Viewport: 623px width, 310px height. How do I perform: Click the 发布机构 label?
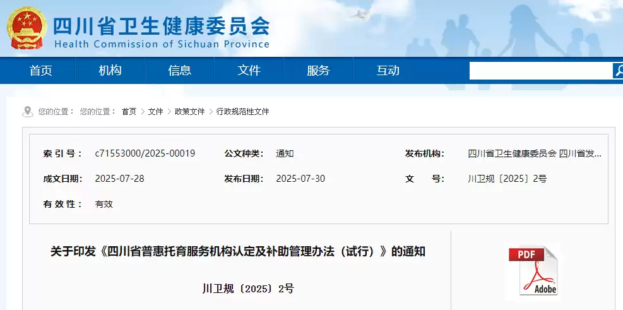[425, 153]
